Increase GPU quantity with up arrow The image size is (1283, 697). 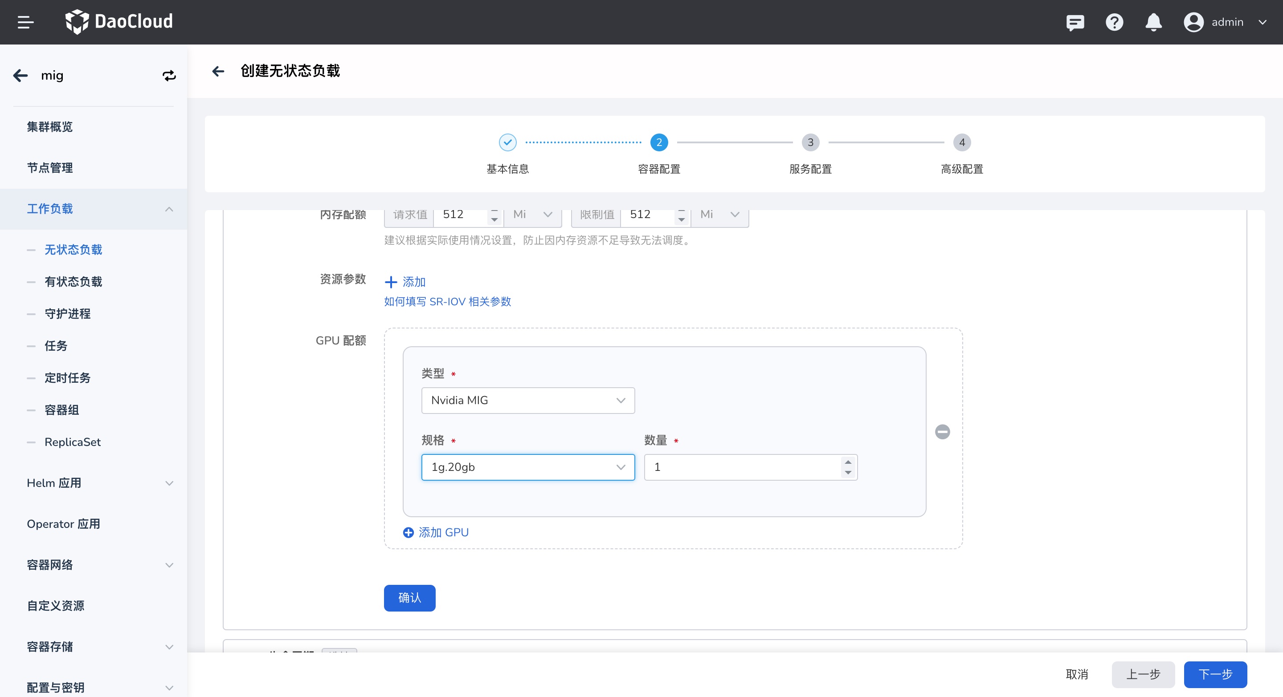(848, 462)
